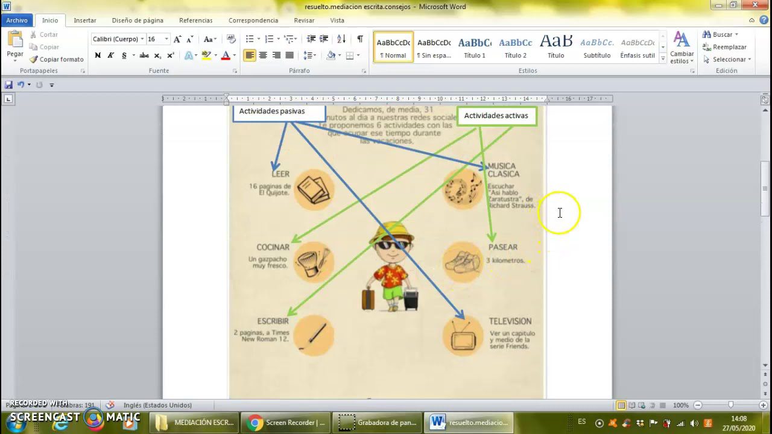The height and width of the screenshot is (434, 772).
Task: Toggle bold (N) formatting
Action: [x=98, y=55]
